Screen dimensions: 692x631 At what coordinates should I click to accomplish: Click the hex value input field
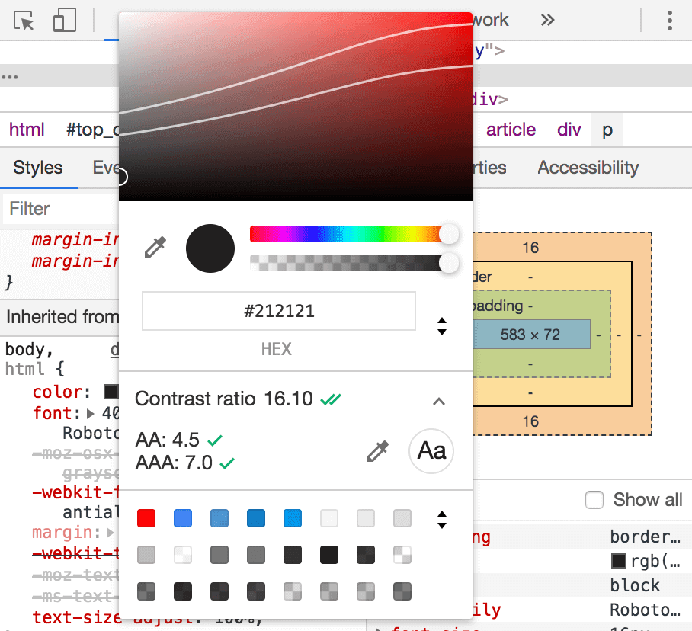[279, 311]
